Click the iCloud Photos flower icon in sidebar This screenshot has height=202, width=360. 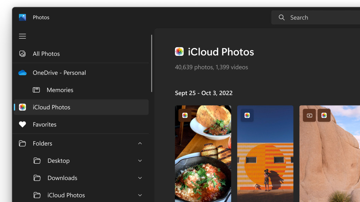[x=22, y=107]
